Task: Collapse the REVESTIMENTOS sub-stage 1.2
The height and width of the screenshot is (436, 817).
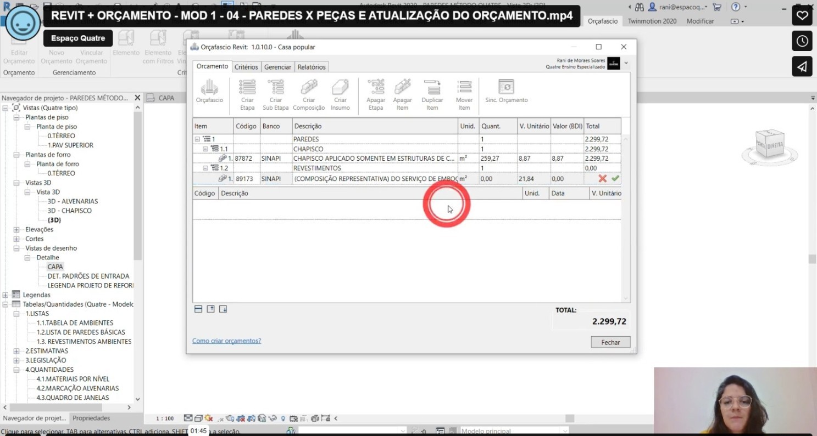Action: [x=205, y=168]
